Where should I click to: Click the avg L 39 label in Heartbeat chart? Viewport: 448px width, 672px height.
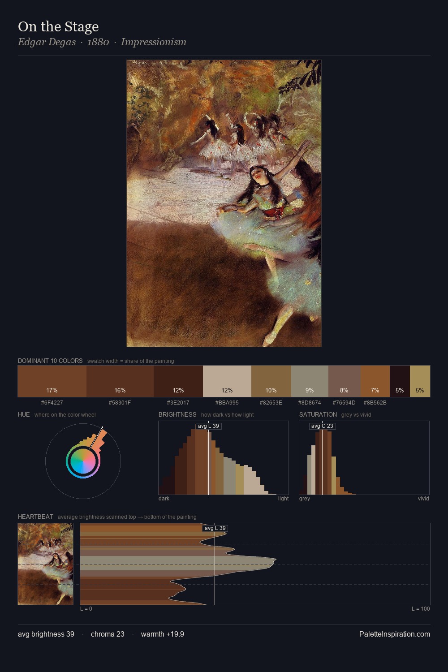tap(215, 528)
